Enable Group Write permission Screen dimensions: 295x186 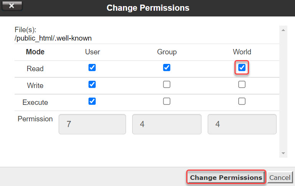tap(167, 85)
